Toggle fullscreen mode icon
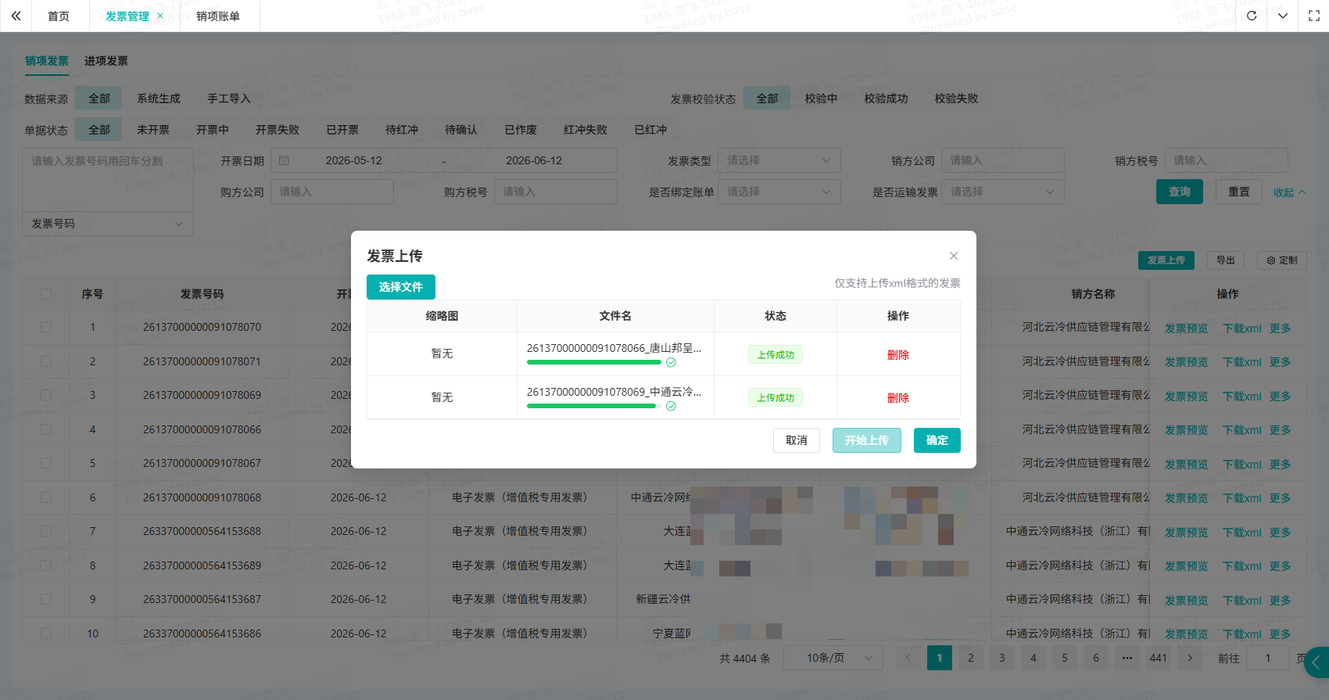 point(1314,16)
